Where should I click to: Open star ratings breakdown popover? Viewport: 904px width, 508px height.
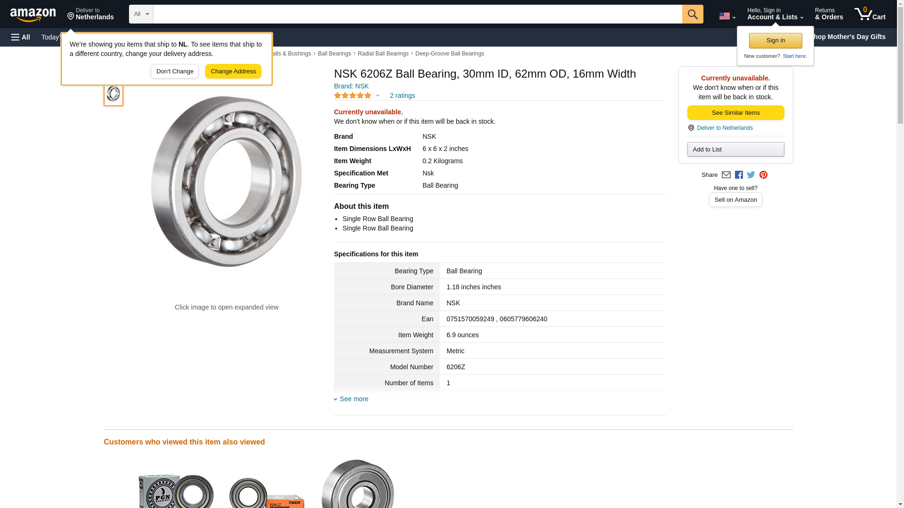point(357,95)
